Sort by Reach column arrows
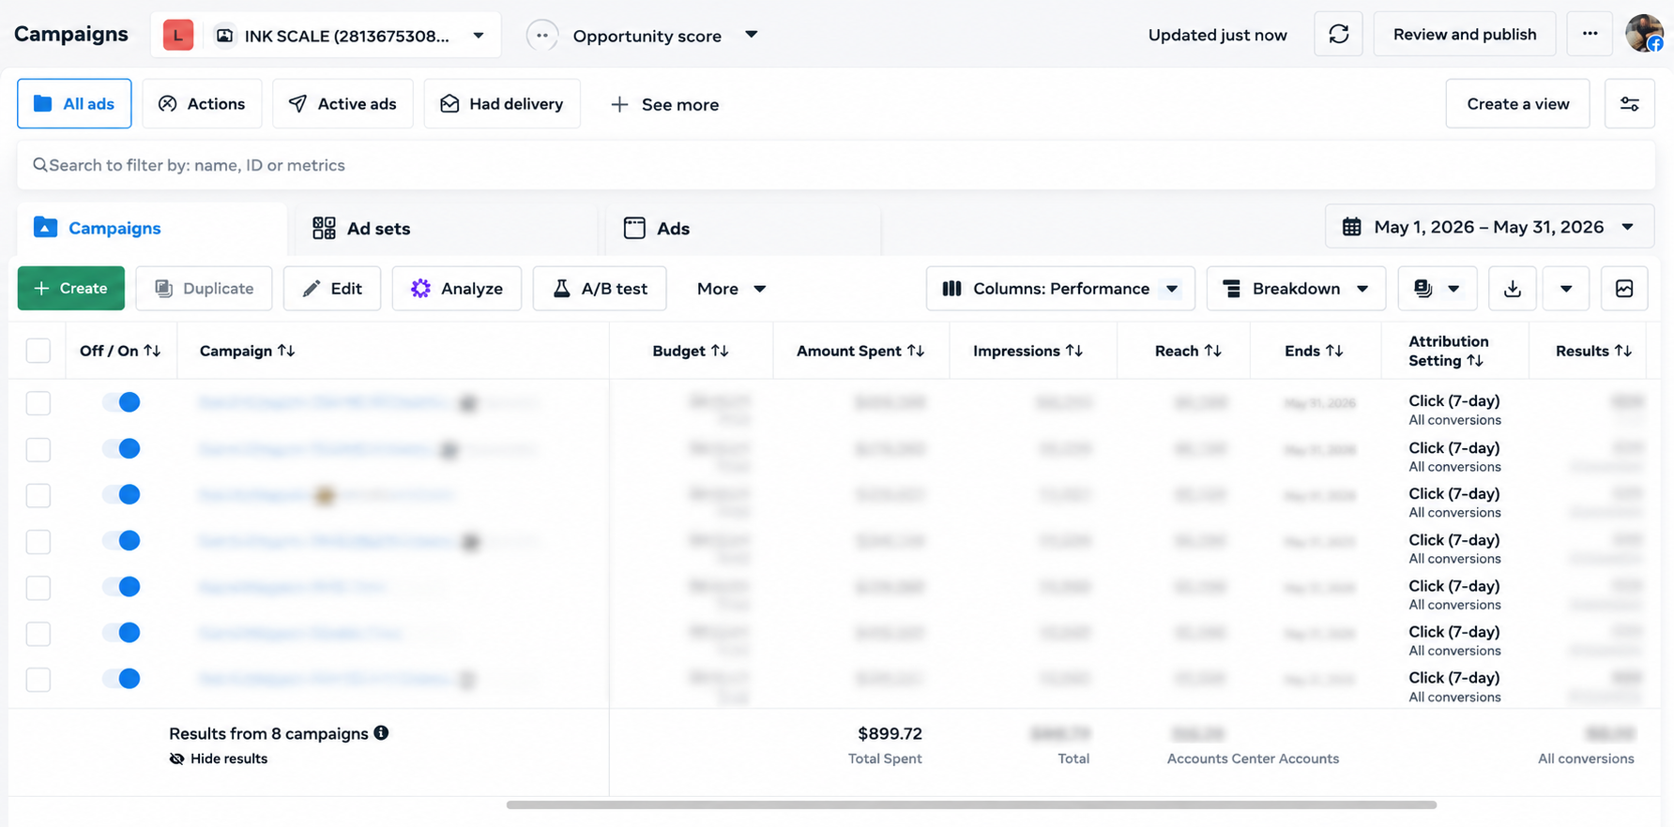 (1213, 351)
